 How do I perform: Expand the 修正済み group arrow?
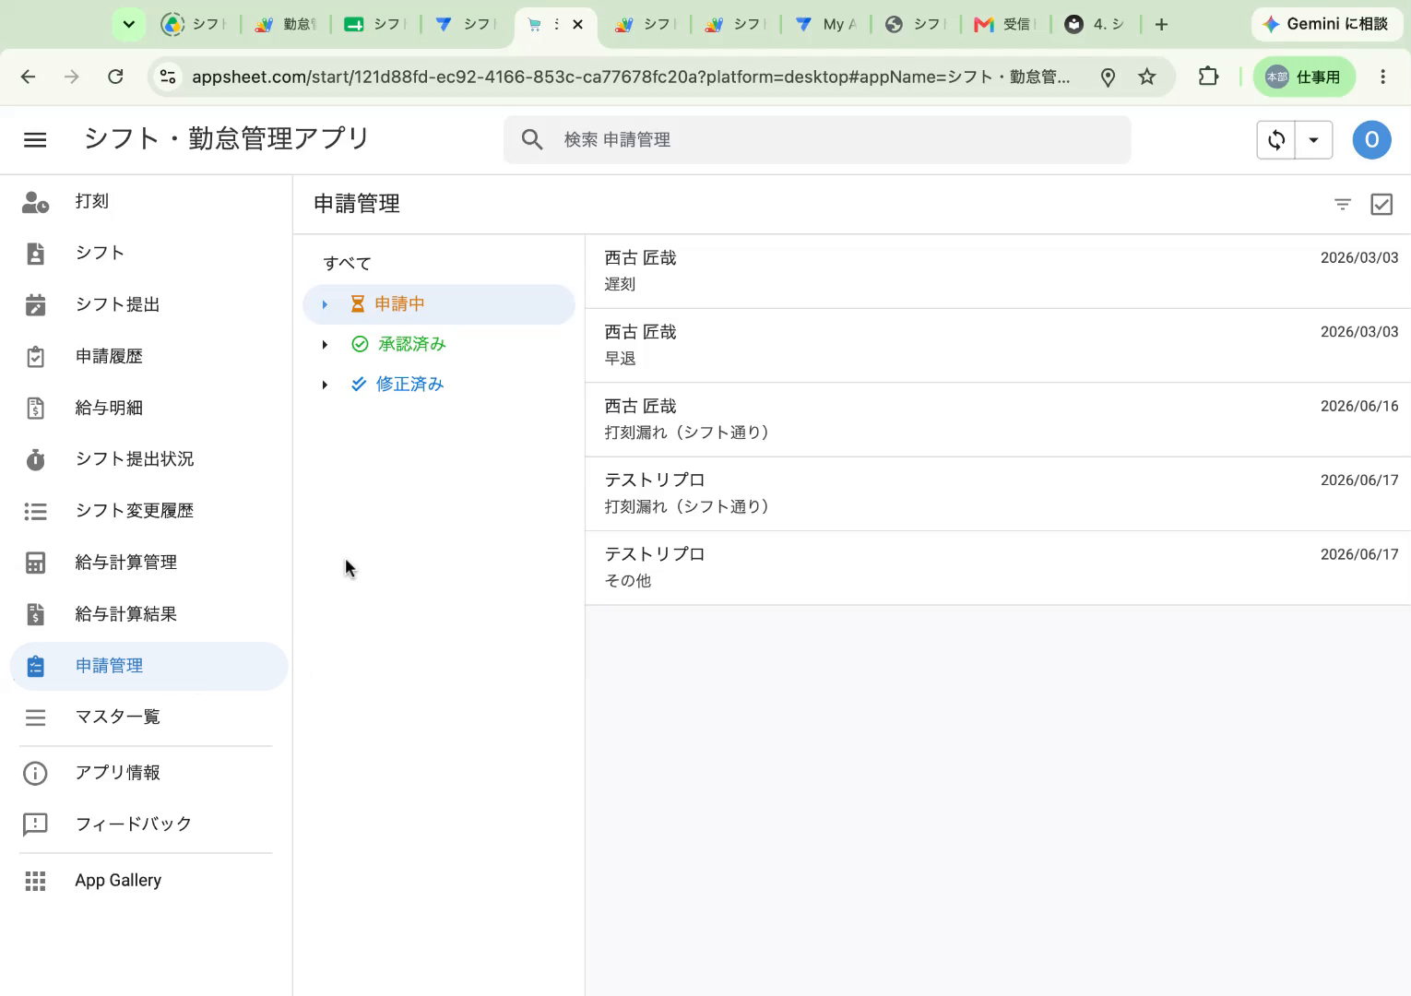(325, 385)
